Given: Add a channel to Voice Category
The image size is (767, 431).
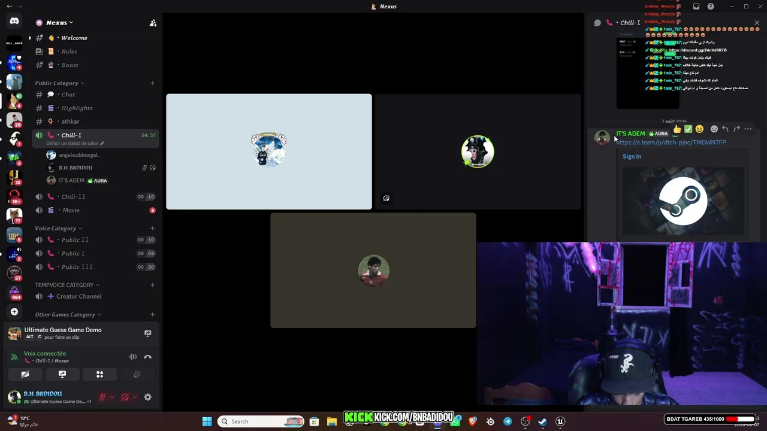Looking at the screenshot, I should (x=152, y=229).
